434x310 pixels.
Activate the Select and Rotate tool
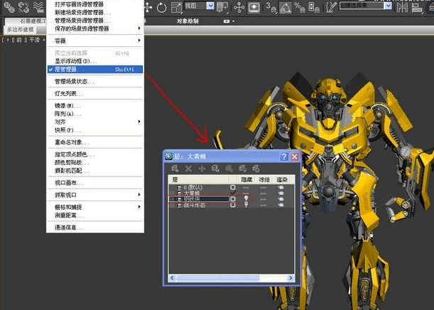click(161, 8)
